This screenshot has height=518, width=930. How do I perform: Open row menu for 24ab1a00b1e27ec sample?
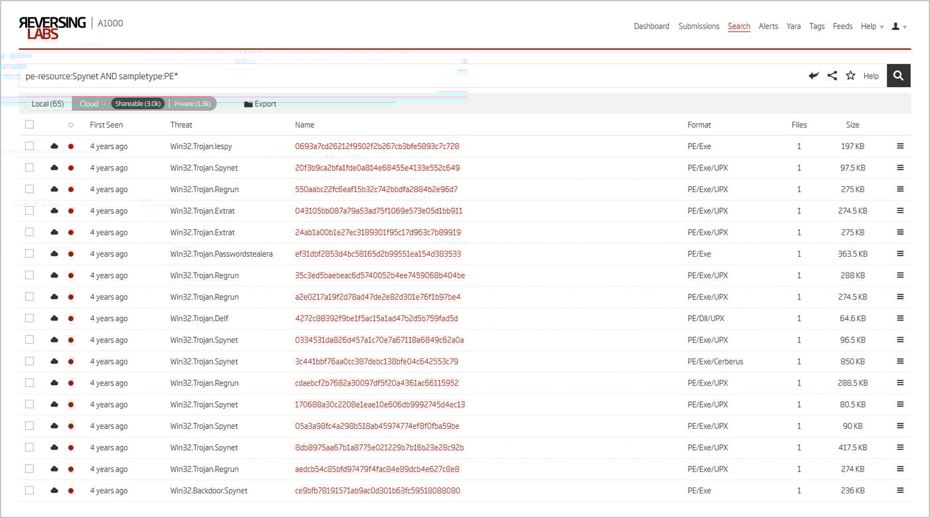pyautogui.click(x=900, y=232)
